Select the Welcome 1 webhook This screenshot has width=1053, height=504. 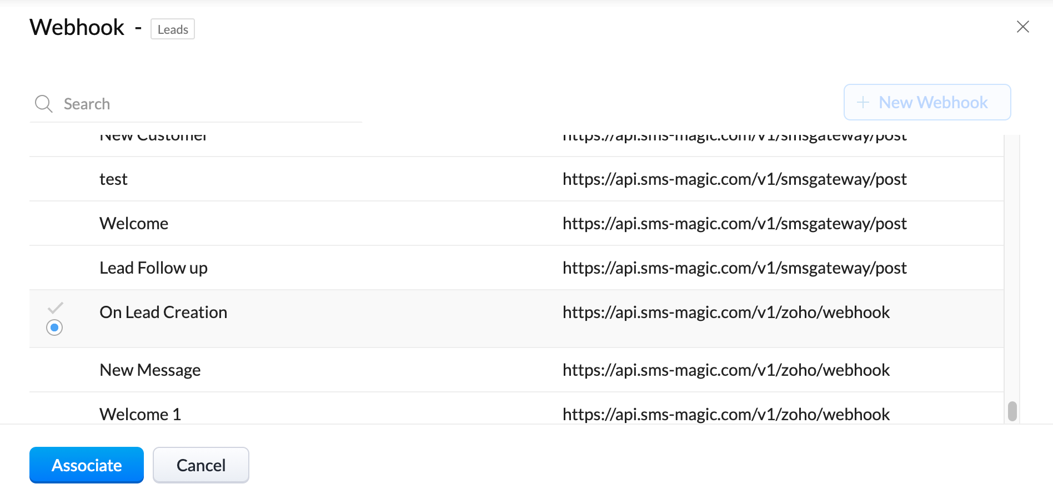tap(141, 414)
